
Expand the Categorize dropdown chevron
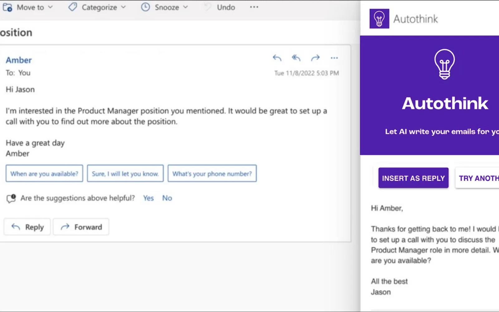click(123, 7)
